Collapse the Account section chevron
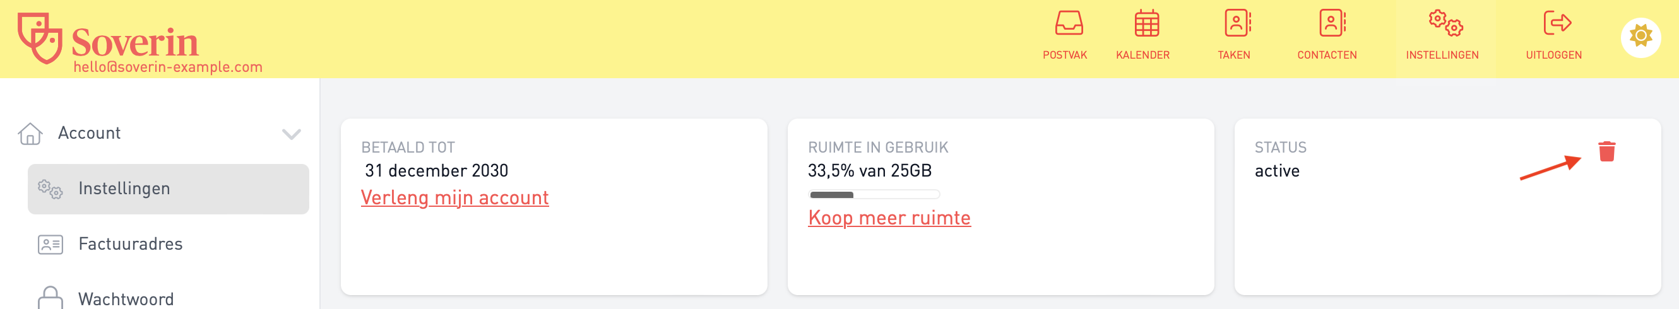 (292, 134)
